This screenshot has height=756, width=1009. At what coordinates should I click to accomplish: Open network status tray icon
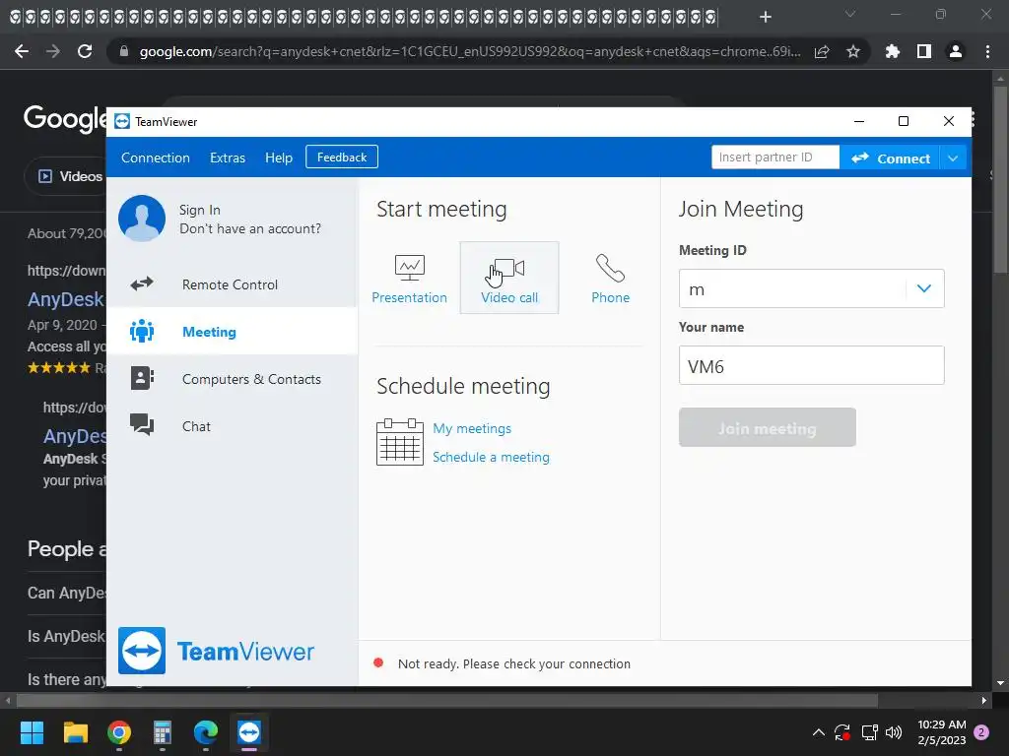pos(869,732)
